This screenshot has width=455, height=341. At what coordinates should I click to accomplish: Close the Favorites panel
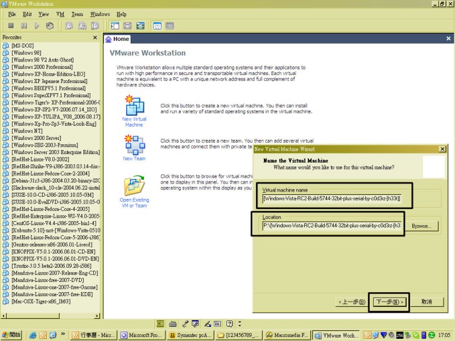pyautogui.click(x=95, y=38)
